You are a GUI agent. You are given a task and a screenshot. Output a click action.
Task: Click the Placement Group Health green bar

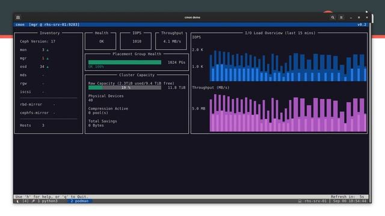click(125, 62)
